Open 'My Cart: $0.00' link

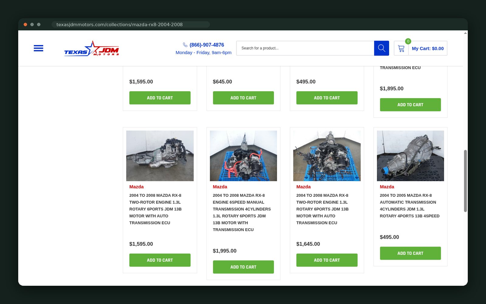428,48
